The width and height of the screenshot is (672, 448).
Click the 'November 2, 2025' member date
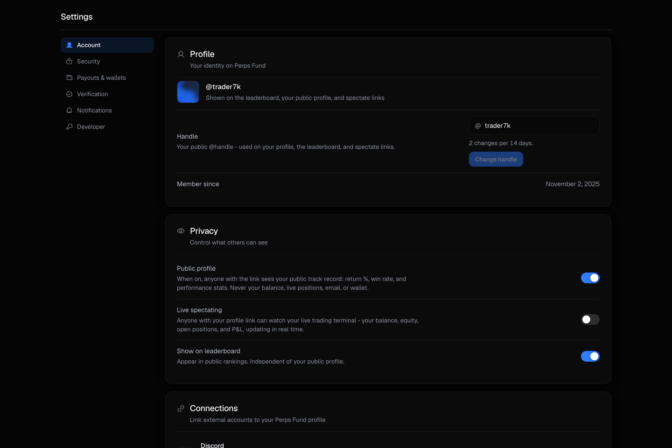point(573,184)
